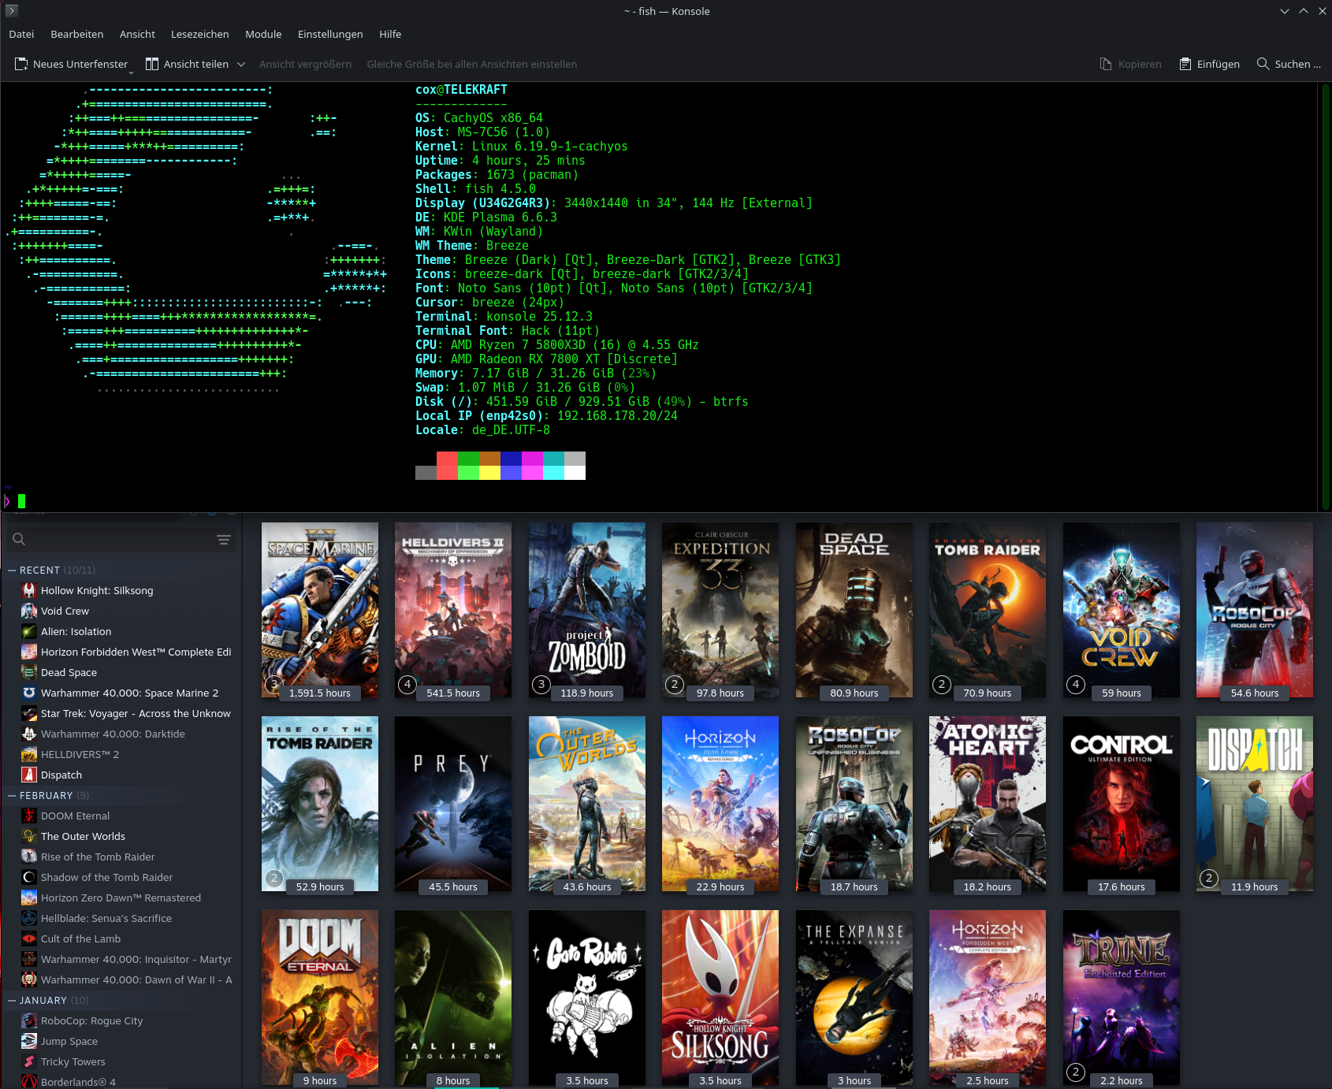Open the Datei menu in Konsole
Image resolution: width=1332 pixels, height=1089 pixels.
pos(21,34)
